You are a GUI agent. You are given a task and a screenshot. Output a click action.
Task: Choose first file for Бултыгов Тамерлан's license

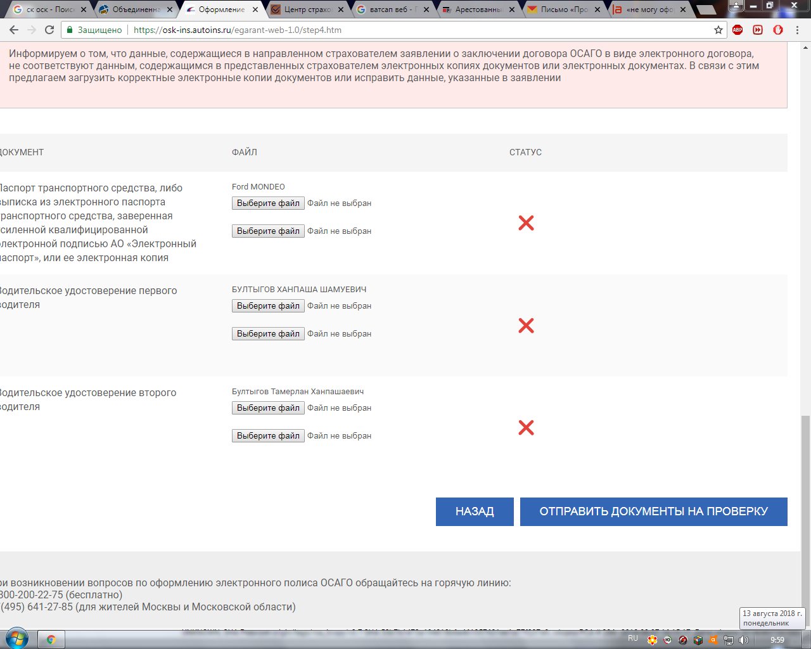tap(268, 408)
